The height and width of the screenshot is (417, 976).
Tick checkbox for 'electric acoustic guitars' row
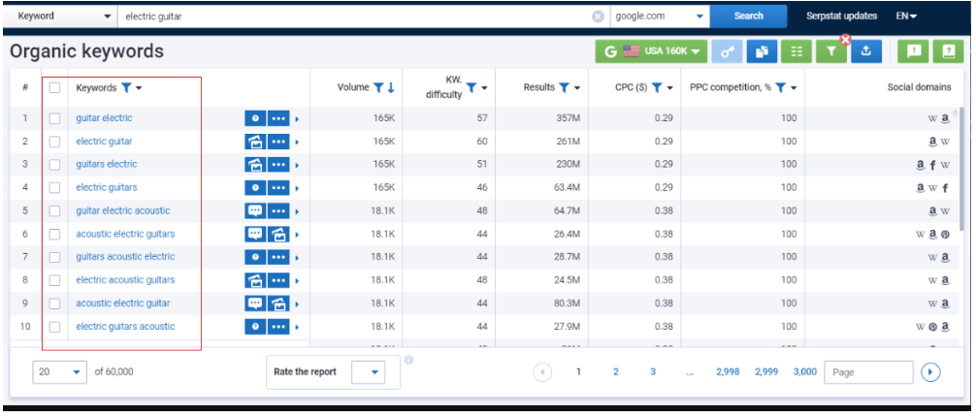(54, 280)
